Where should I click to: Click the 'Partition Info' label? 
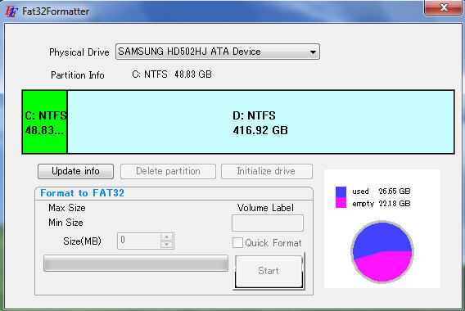[78, 75]
